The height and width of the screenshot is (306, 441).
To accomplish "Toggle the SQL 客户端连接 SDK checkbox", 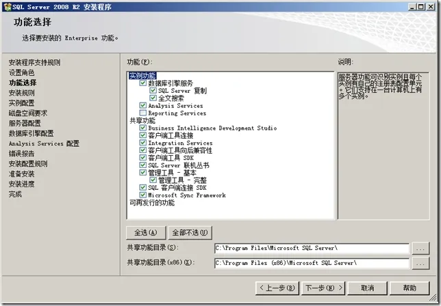I will pos(143,187).
